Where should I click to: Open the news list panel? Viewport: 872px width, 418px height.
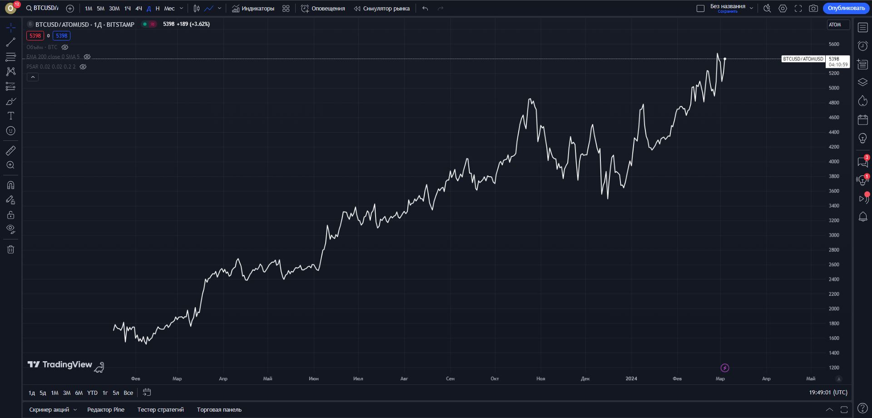pos(862,64)
